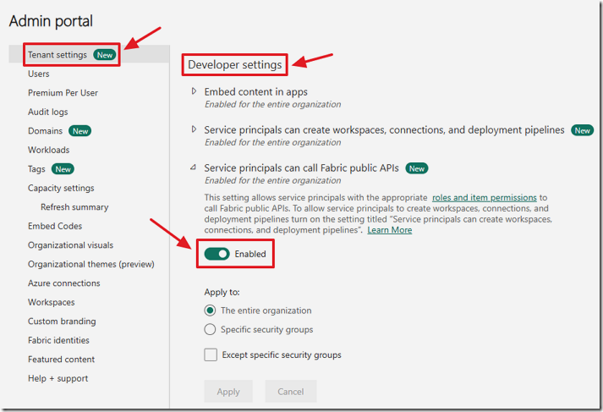Screen dimensions: 603x412
Task: Go to Capacity settings
Action: pos(61,188)
